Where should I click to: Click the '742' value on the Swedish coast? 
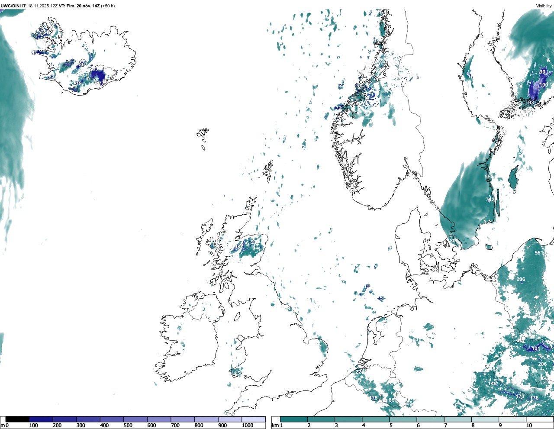(x=490, y=199)
